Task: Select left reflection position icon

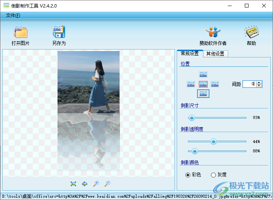Action: (x=191, y=84)
